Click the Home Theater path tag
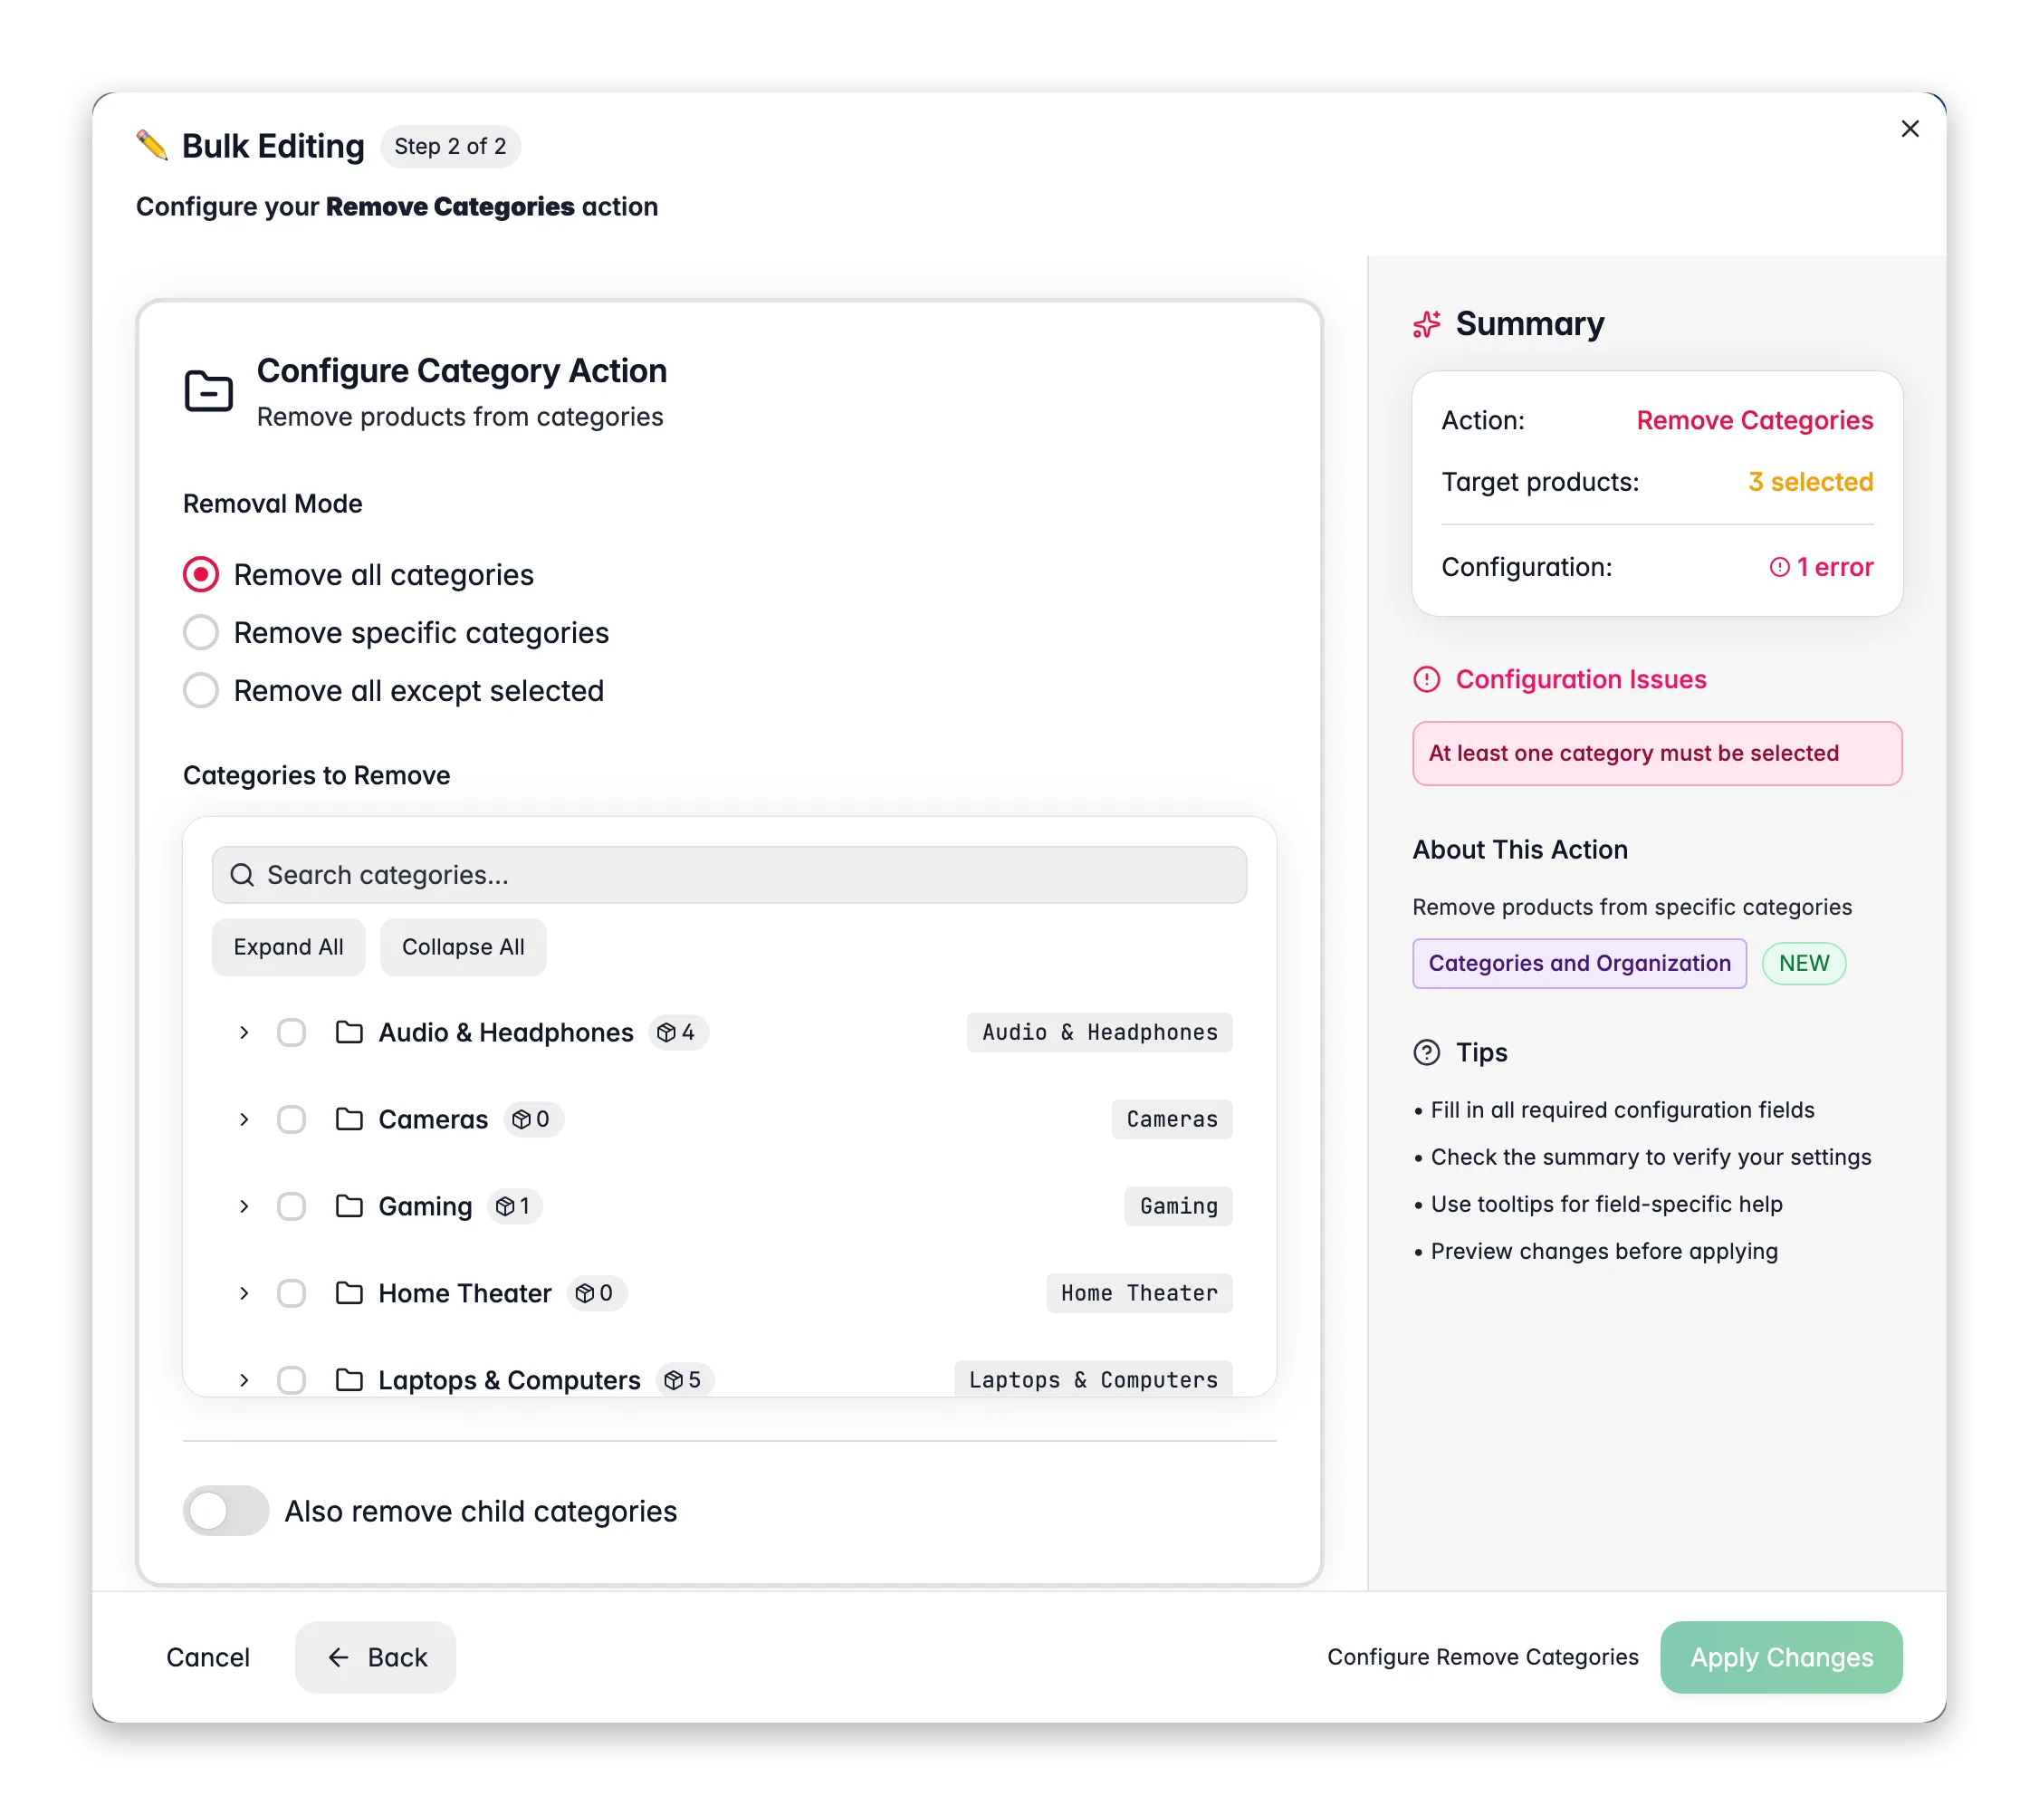The image size is (2039, 1815). 1139,1293
